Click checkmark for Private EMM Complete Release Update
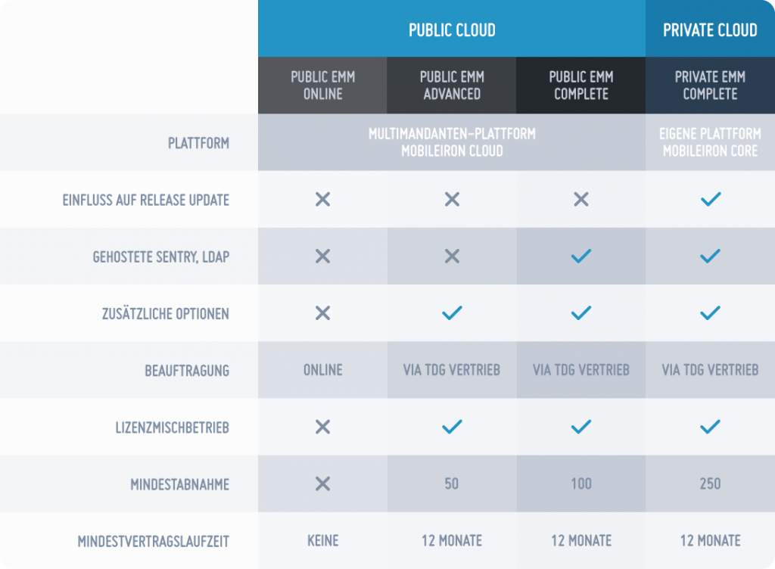This screenshot has height=569, width=775. click(x=710, y=200)
